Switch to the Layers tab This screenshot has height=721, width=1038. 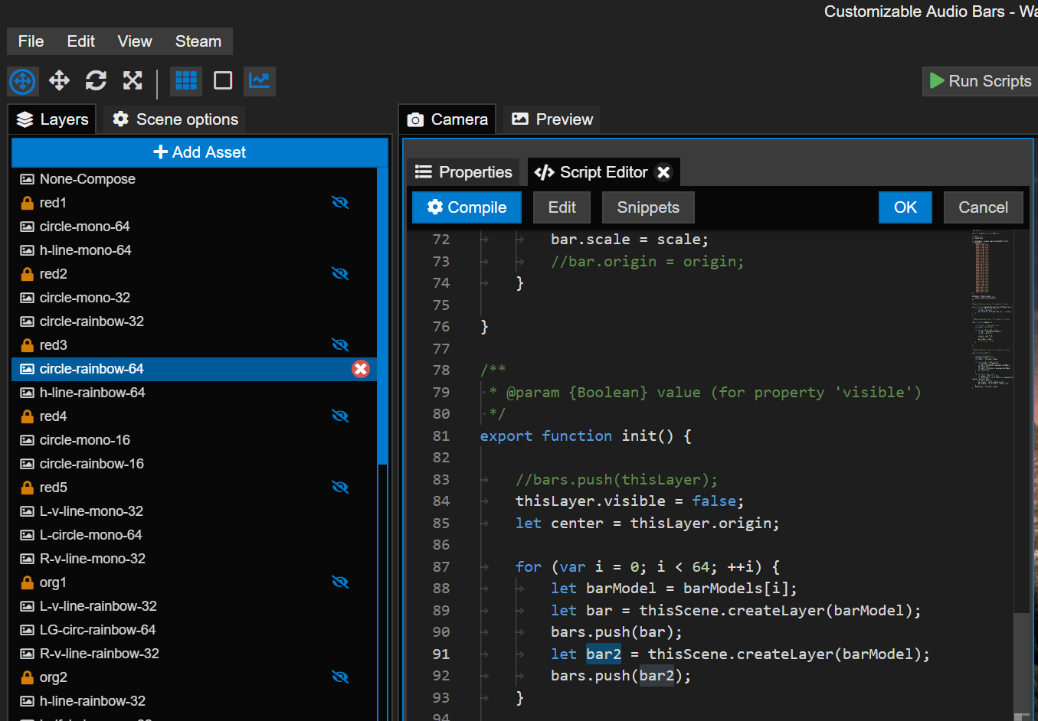point(52,119)
